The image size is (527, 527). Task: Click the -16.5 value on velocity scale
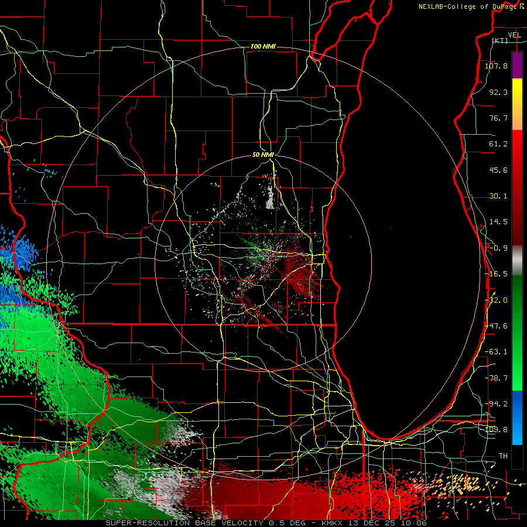496,274
